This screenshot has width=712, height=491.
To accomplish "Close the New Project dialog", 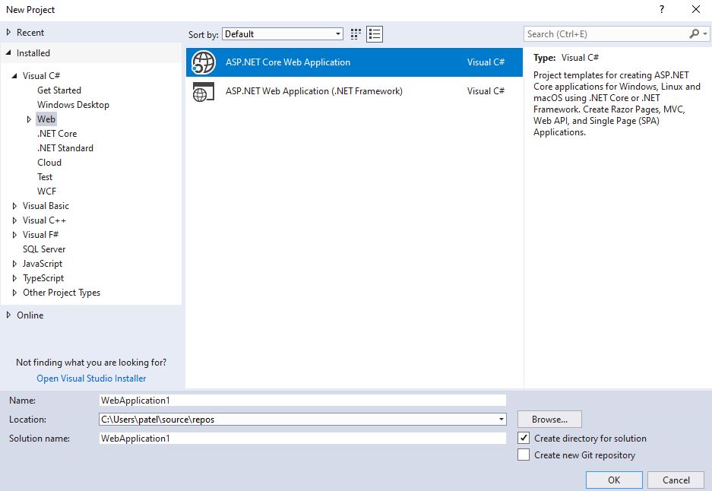I will [695, 9].
